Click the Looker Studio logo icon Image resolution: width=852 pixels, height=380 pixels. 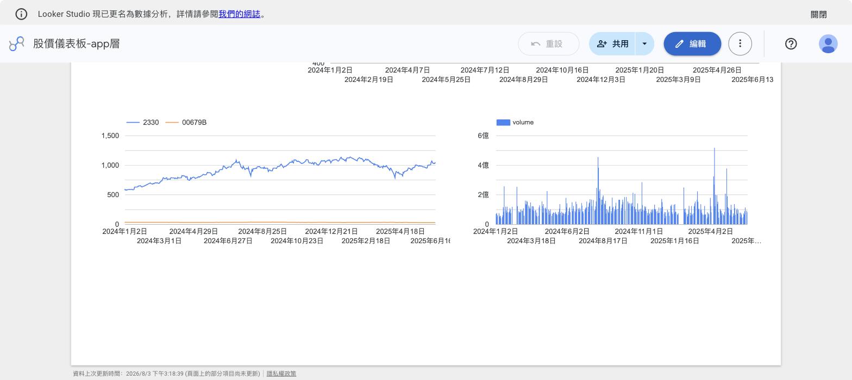pyautogui.click(x=17, y=43)
